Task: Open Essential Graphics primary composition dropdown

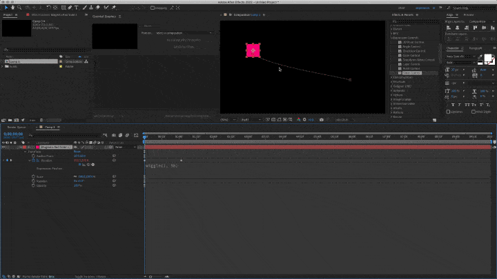Action: [184, 33]
